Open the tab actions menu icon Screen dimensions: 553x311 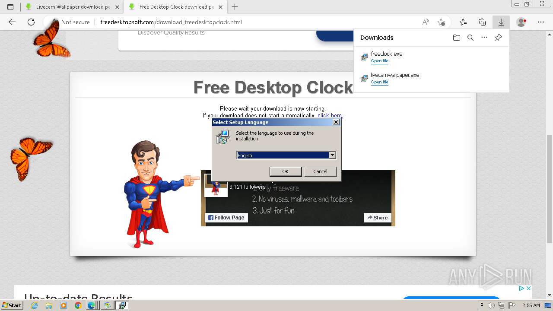(x=10, y=7)
